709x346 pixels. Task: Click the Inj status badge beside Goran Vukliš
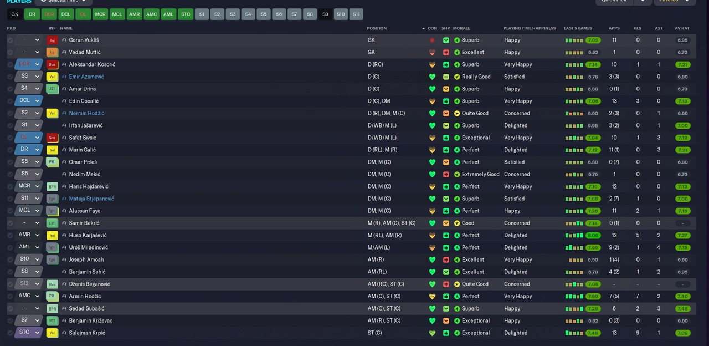(x=53, y=40)
